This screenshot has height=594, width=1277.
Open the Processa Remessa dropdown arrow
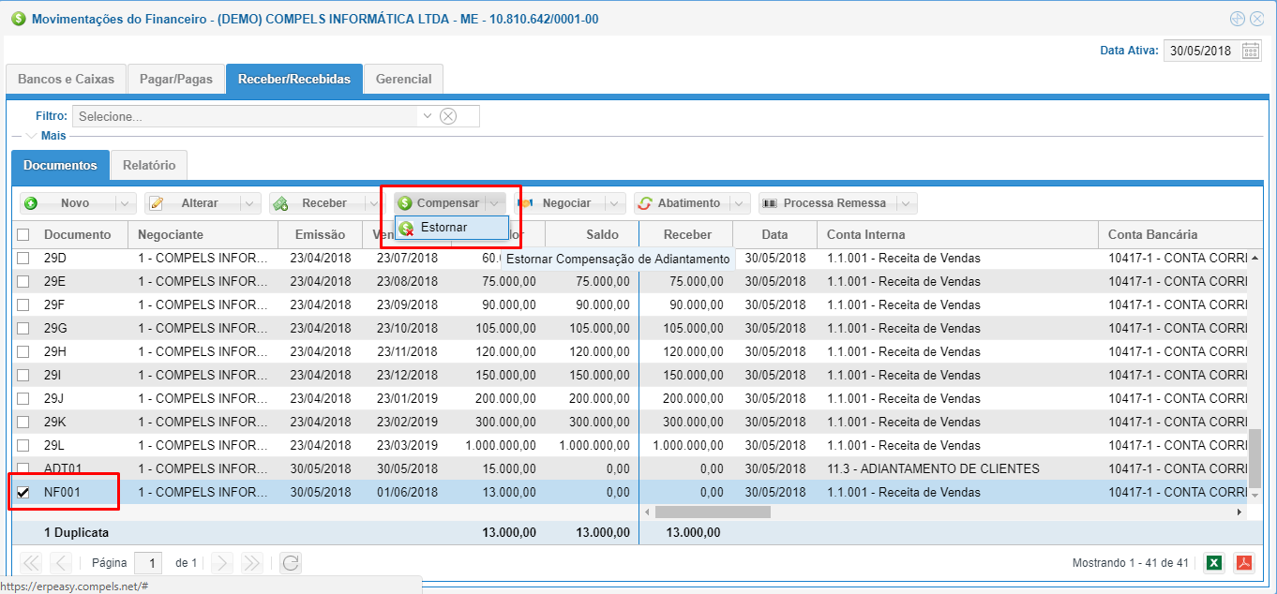[907, 203]
